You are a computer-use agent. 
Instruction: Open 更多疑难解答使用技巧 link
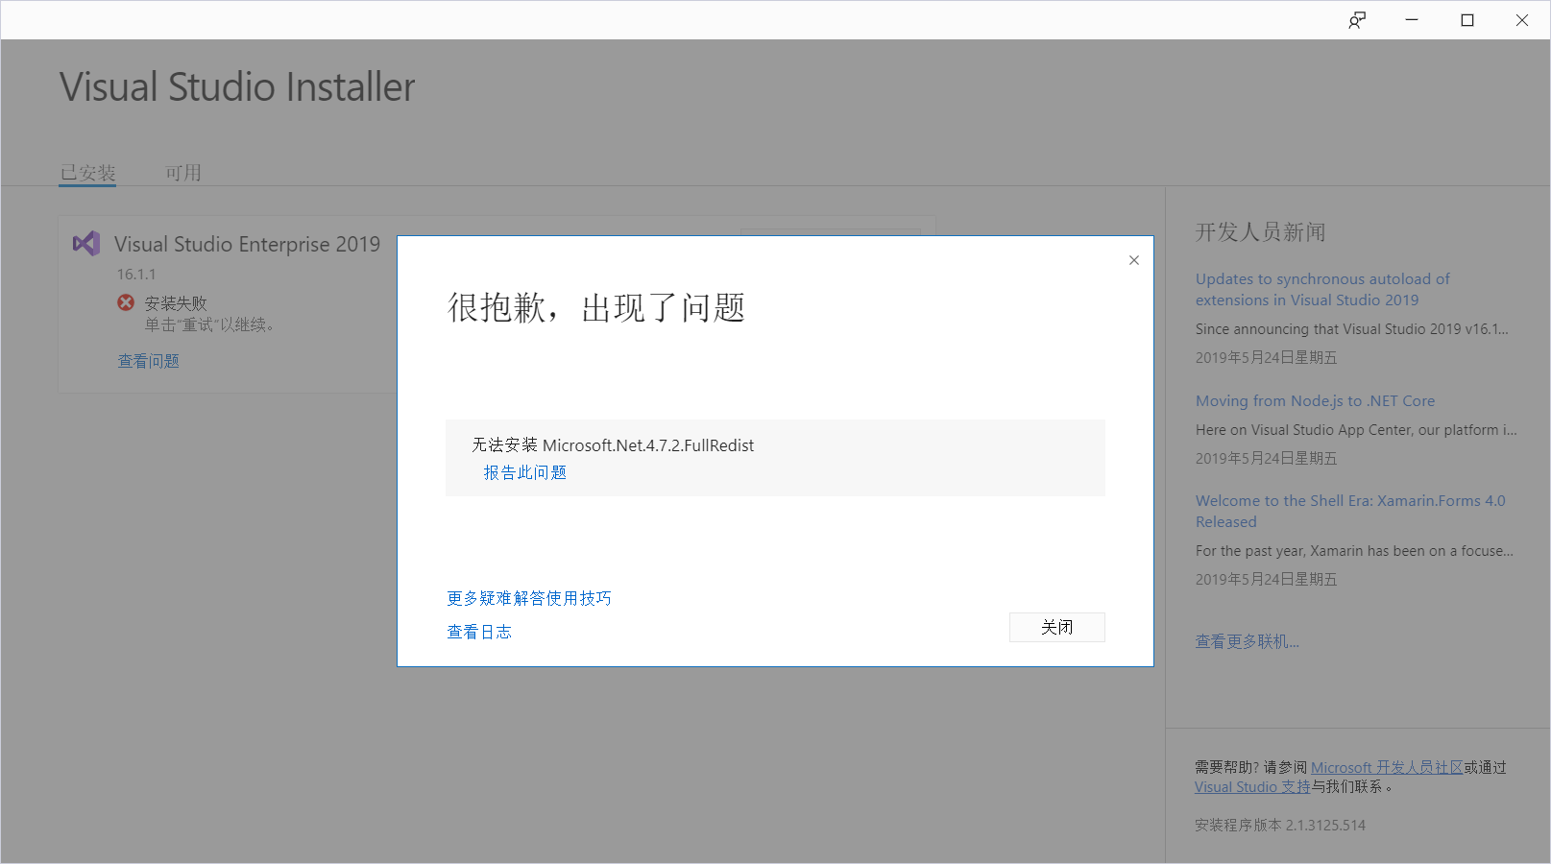tap(529, 598)
